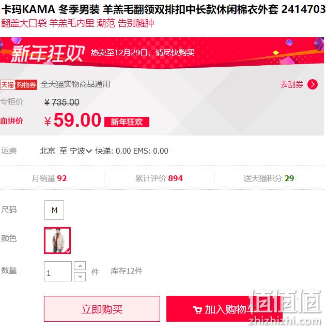Click the 立即购买 buy now button
The image size is (326, 330).
[x=102, y=309]
